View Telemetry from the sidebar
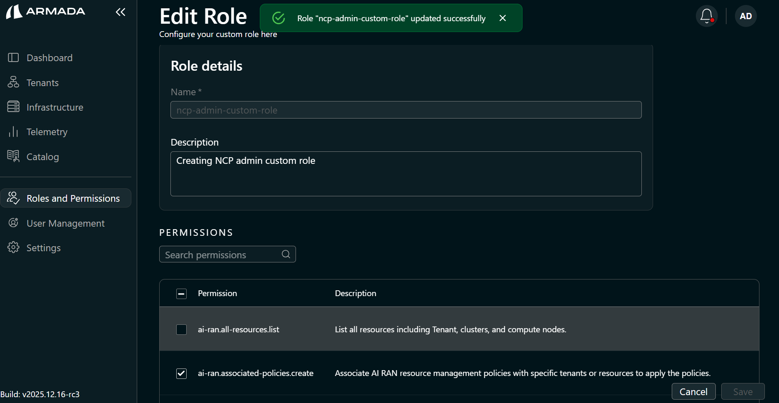 click(47, 132)
